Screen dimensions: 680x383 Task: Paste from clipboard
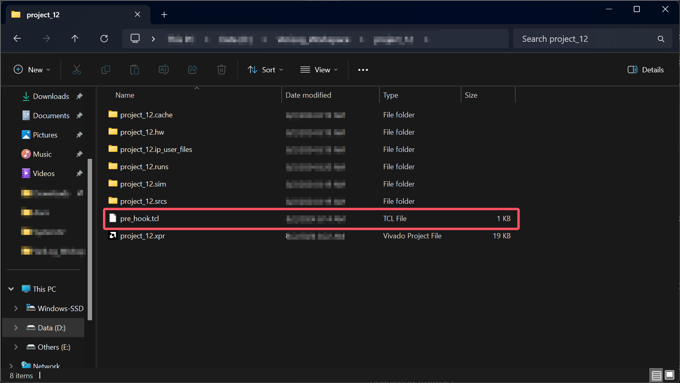click(135, 70)
